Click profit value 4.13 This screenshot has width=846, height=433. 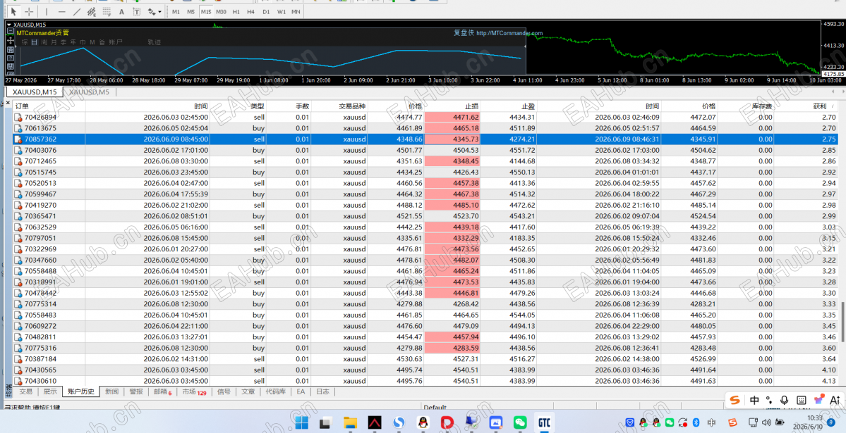[x=829, y=381]
